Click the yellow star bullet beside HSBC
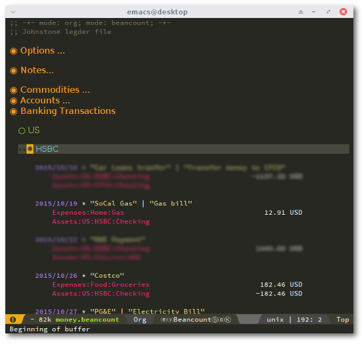The image size is (364, 344). [30, 149]
